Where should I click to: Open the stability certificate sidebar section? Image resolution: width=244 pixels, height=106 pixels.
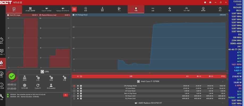click(1, 52)
